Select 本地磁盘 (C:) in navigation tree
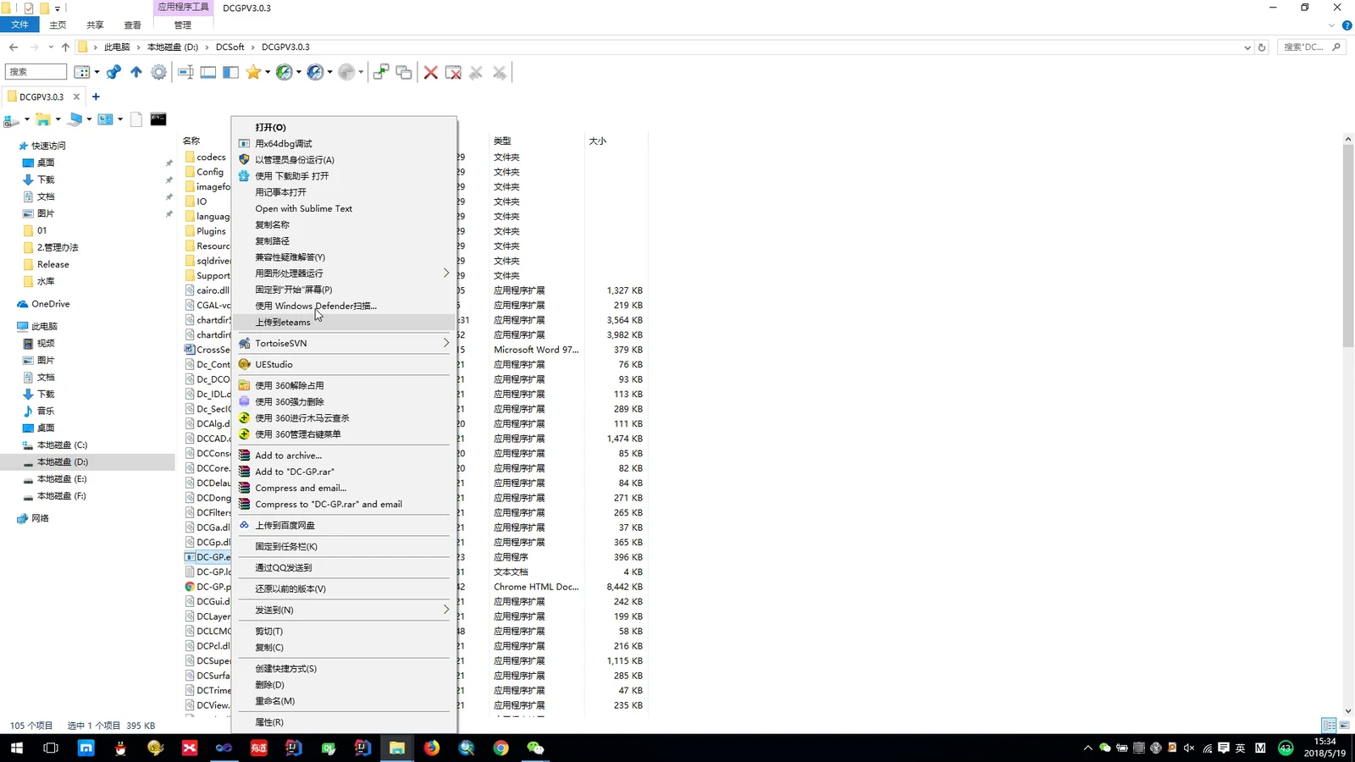 coord(62,444)
